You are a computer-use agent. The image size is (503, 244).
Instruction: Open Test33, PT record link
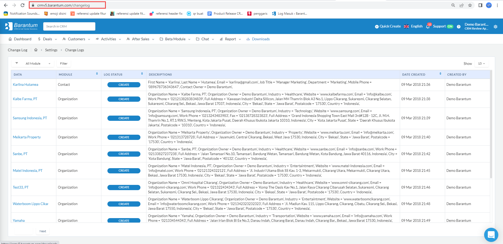[21, 187]
